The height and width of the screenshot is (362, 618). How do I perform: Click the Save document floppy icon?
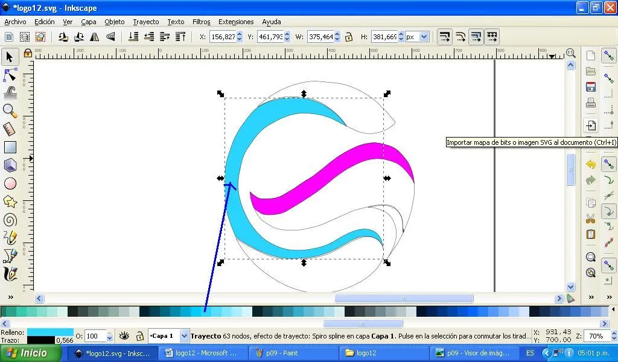[590, 87]
